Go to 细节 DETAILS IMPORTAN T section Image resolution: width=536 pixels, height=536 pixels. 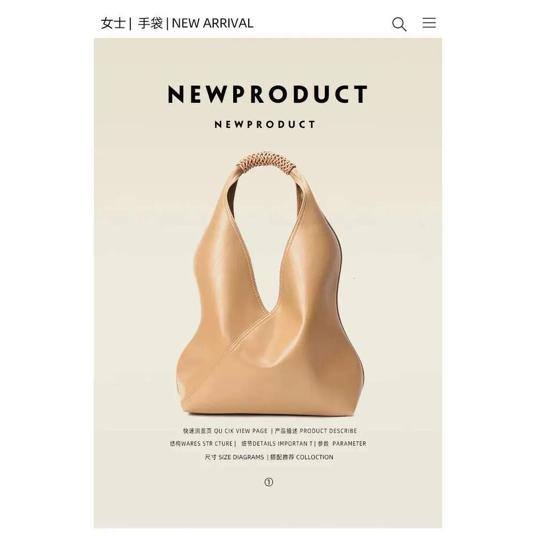(x=277, y=444)
